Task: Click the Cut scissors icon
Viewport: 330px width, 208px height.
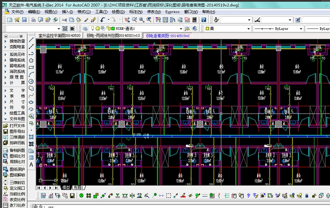Action: 64,20
